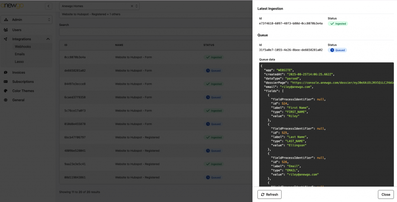
Task: Click the Queued clock badge in the Queue section
Action: (x=338, y=50)
